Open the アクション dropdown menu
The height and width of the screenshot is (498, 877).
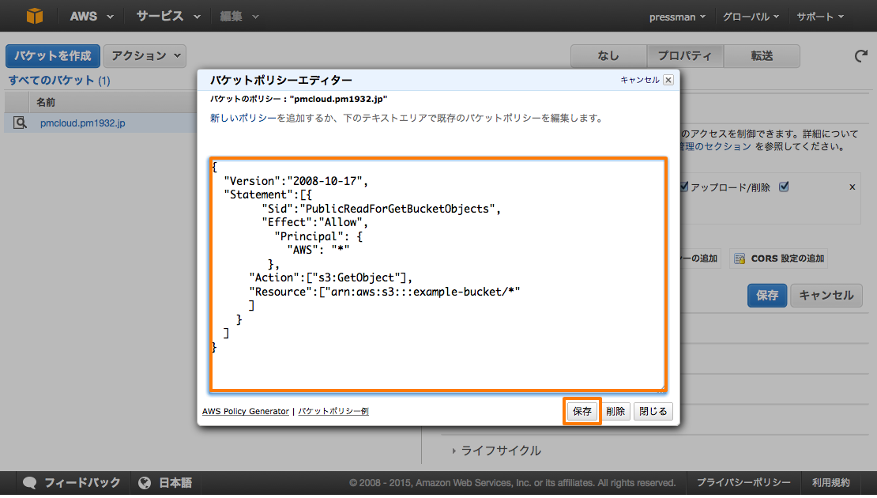point(145,55)
